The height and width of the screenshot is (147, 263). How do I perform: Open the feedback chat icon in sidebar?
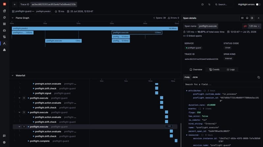[x=4, y=136]
